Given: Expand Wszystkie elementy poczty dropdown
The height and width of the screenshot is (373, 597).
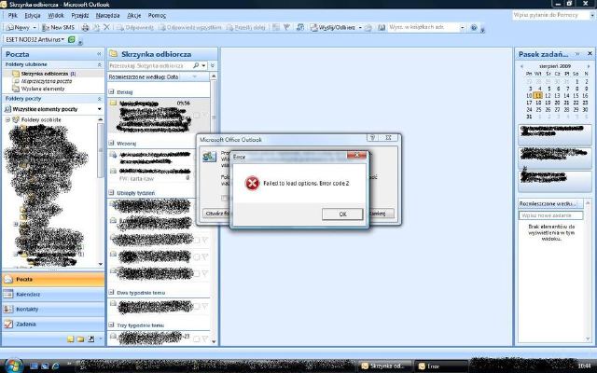Looking at the screenshot, I should 100,109.
